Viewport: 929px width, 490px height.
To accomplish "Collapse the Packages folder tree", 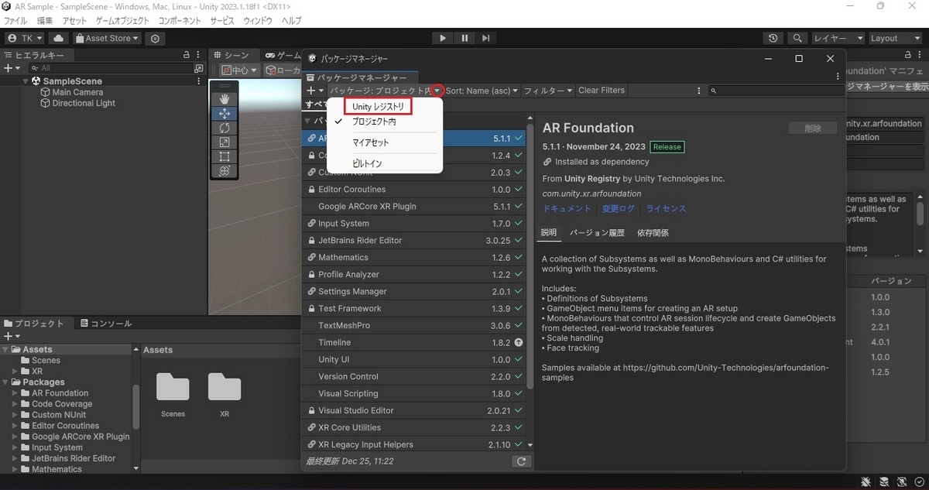I will coord(5,382).
